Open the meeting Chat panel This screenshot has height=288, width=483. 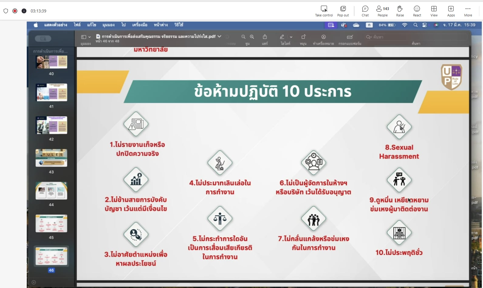[x=365, y=11]
